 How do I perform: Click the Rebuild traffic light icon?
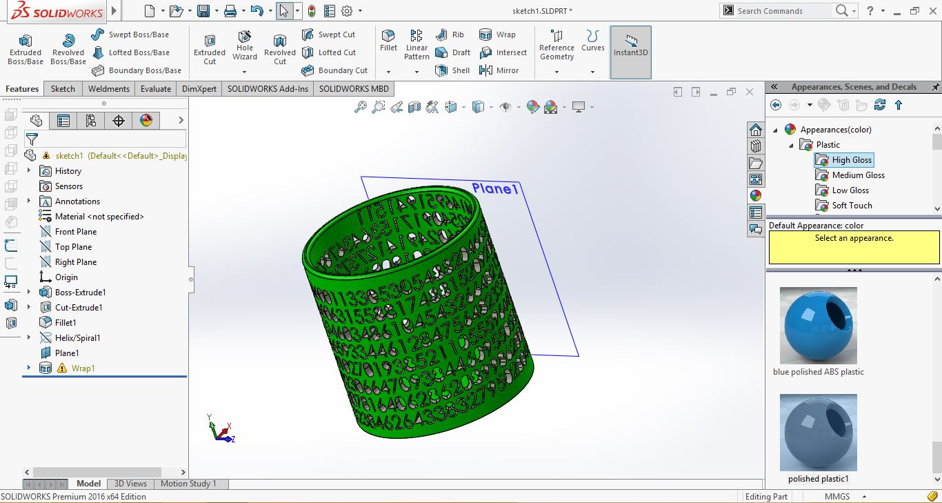click(x=312, y=11)
